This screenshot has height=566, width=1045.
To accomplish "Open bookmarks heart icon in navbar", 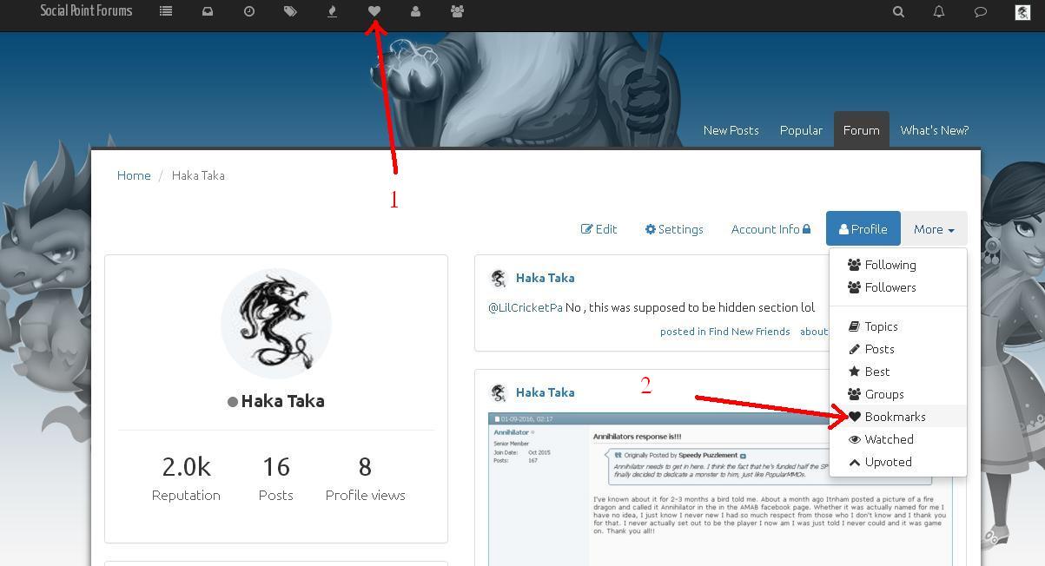I will 374,11.
